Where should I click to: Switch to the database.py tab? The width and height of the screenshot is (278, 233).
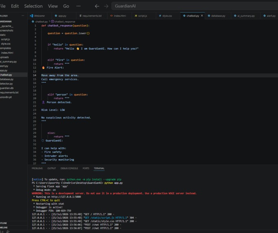pos(218,16)
